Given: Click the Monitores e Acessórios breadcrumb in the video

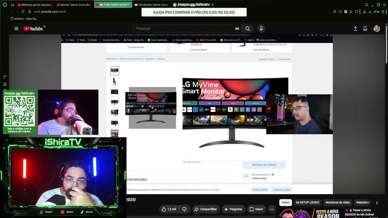Looking at the screenshot, I should (131, 59).
